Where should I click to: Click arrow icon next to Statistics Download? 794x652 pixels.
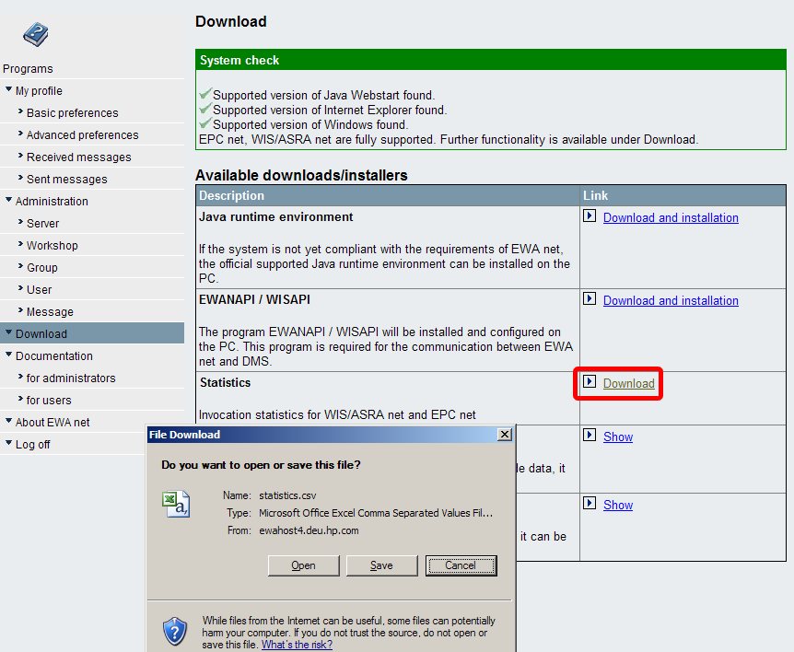(x=590, y=382)
